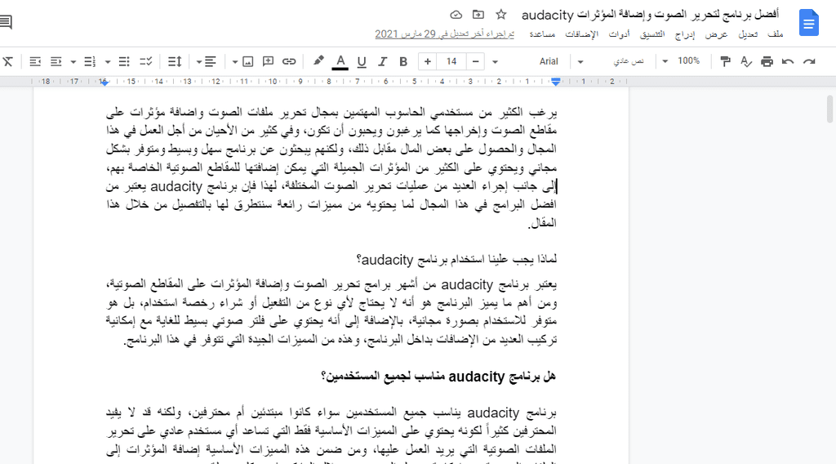Open line and paragraph spacing

(175, 62)
